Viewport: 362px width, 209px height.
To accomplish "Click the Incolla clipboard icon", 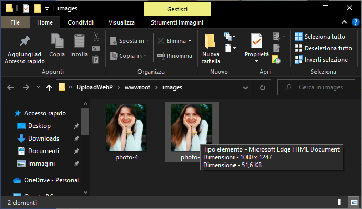I will 79,41.
